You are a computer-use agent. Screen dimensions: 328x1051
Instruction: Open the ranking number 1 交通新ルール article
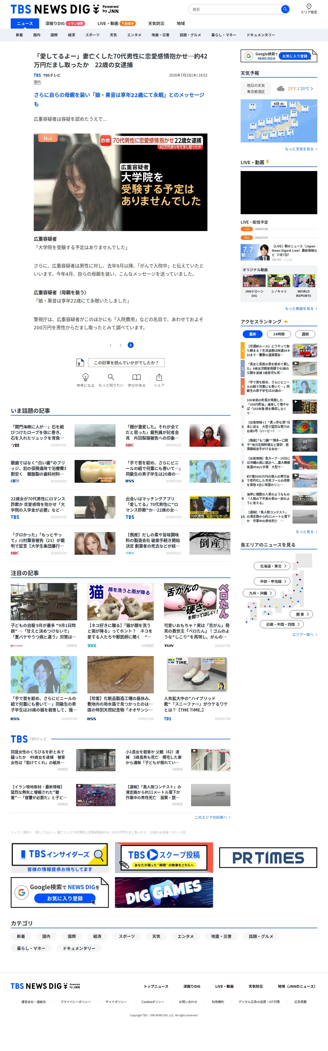click(279, 351)
